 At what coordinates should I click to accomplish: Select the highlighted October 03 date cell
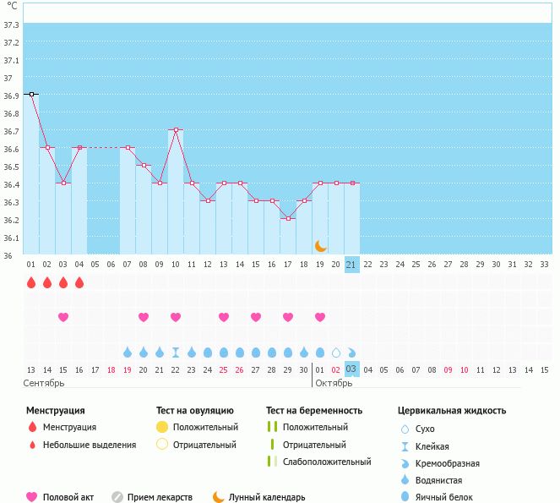click(351, 369)
